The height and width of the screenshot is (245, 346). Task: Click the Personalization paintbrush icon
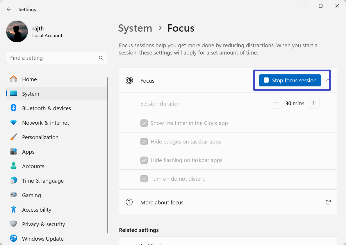click(14, 137)
